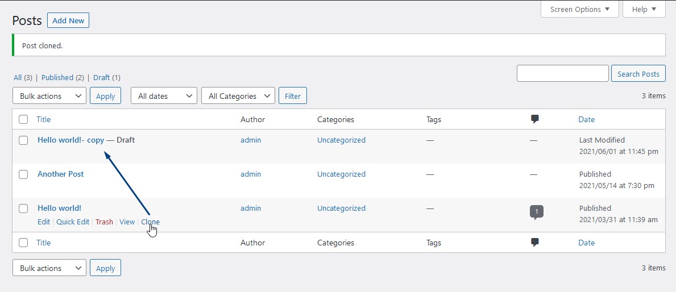
Task: Click the bottom '3 items' count text
Action: 654,268
